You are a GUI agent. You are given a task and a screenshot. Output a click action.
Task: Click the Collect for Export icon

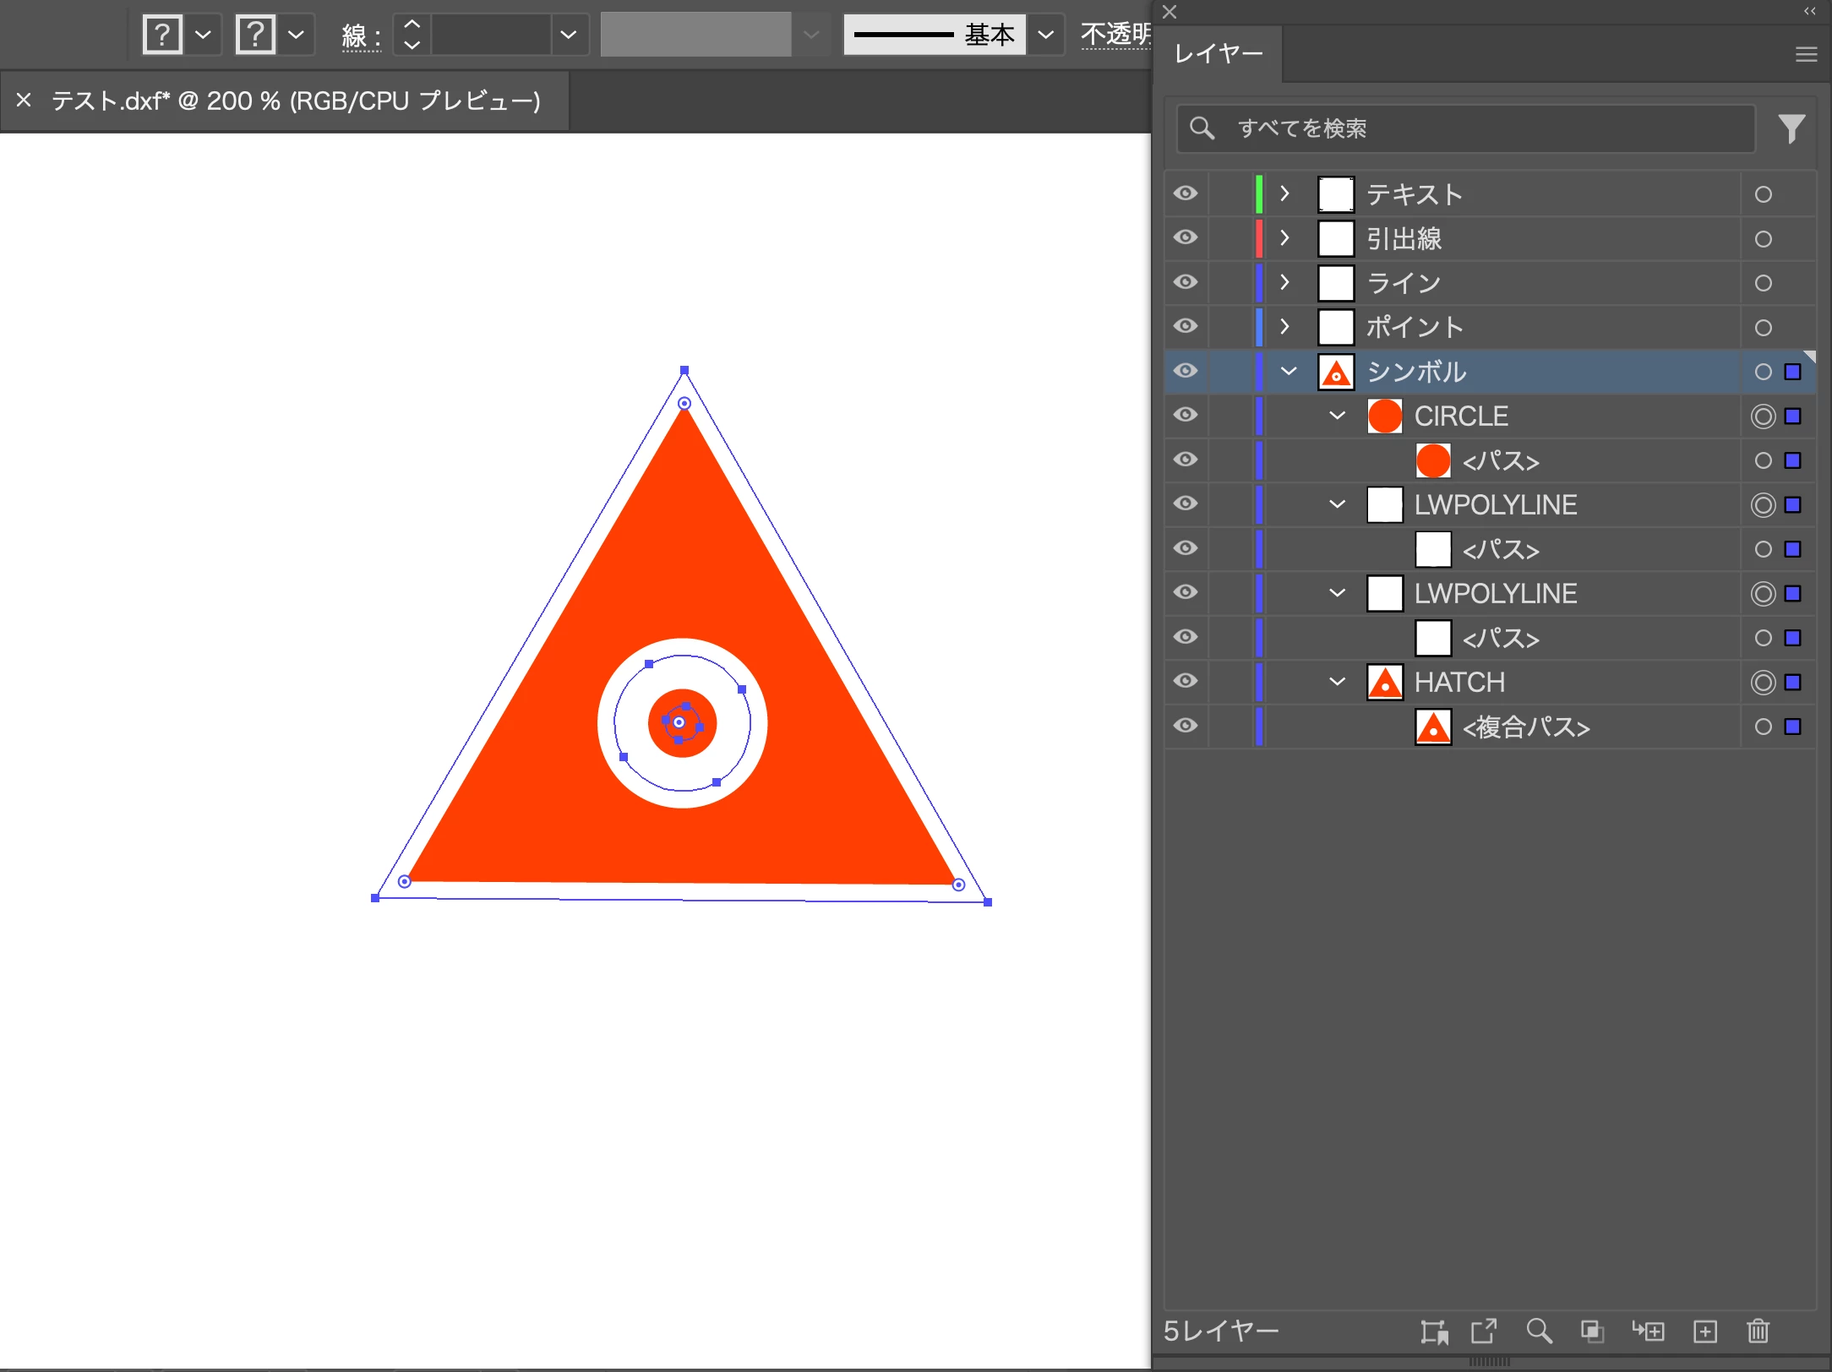[x=1484, y=1331]
